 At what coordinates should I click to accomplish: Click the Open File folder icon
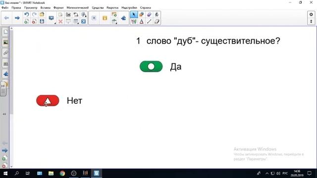(42, 14)
